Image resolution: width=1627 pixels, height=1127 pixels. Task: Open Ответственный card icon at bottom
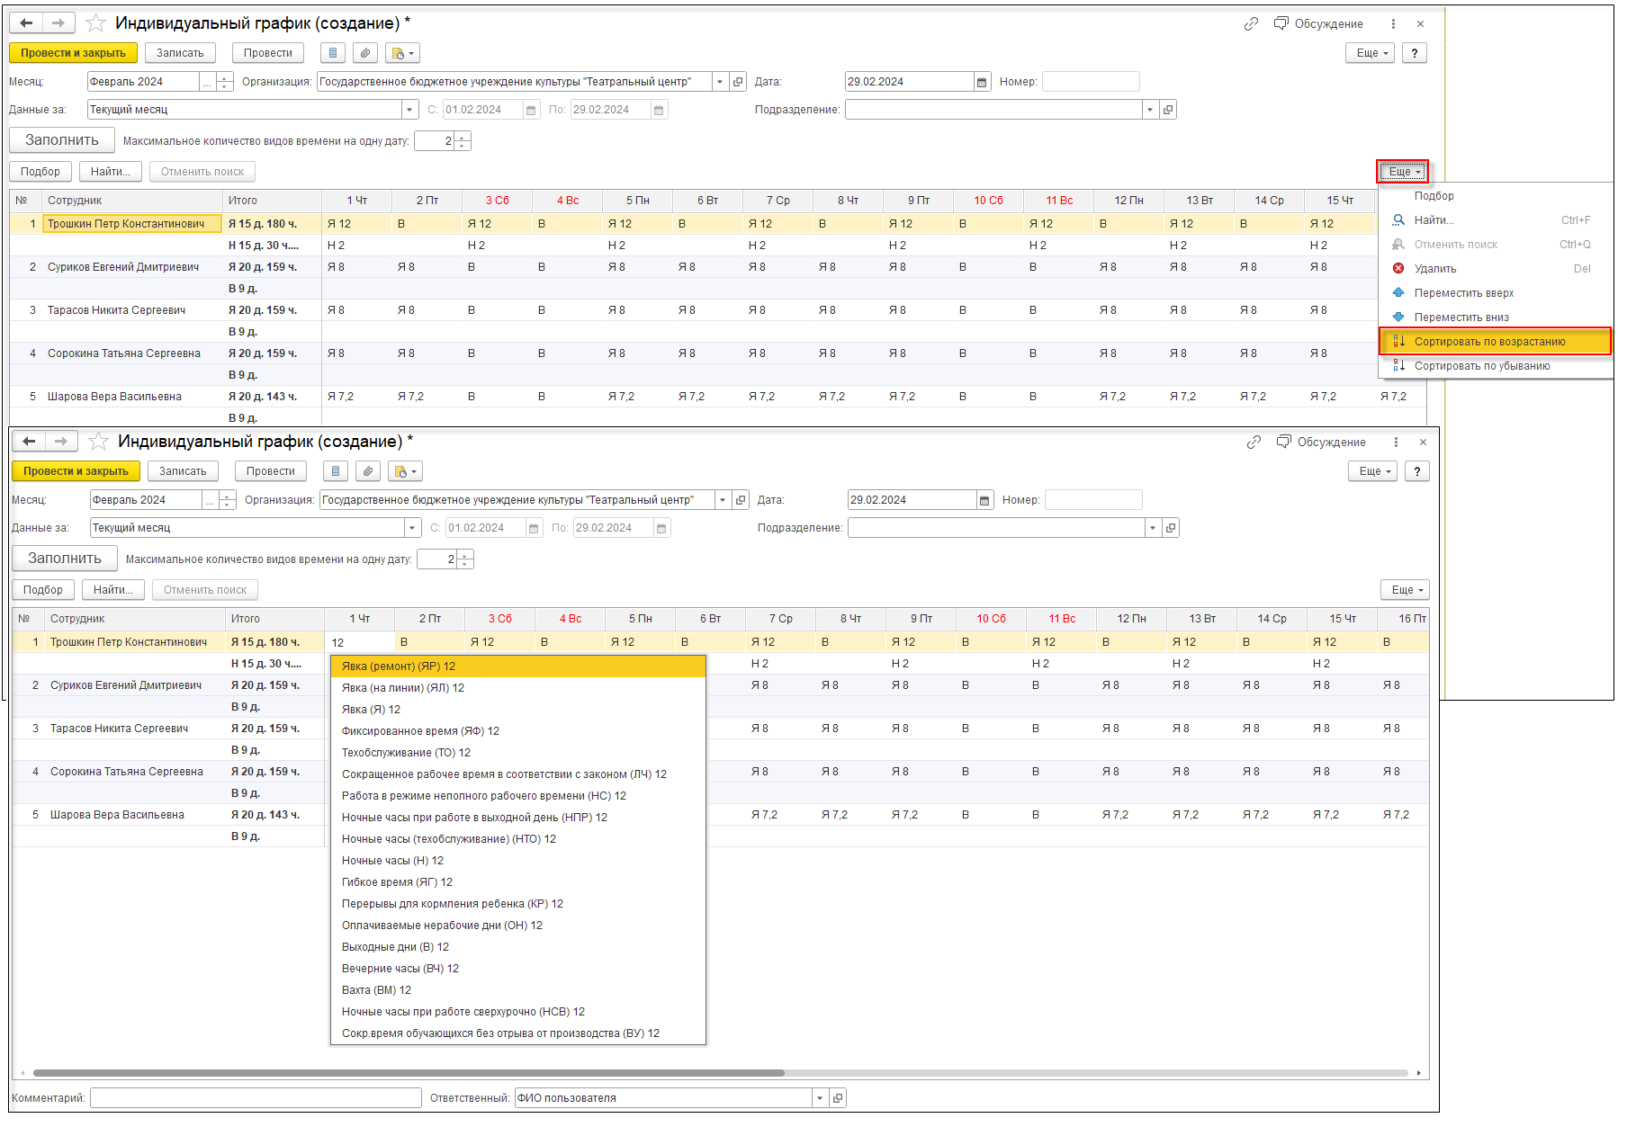(838, 1098)
